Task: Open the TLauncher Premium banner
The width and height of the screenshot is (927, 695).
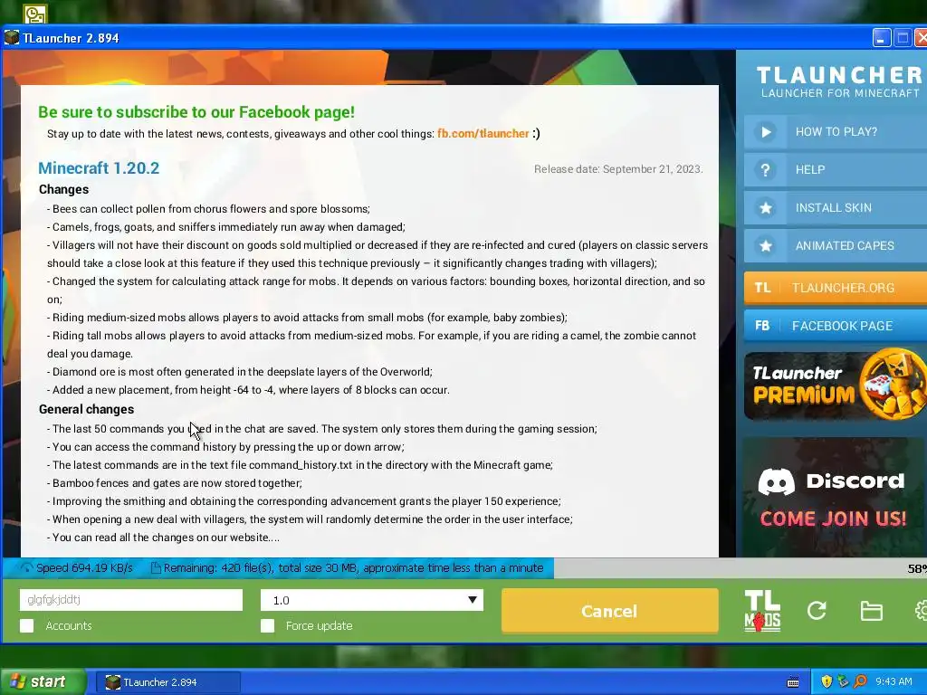Action: 836,386
